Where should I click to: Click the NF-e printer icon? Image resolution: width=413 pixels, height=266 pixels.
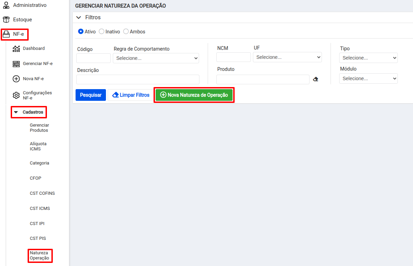click(x=7, y=34)
